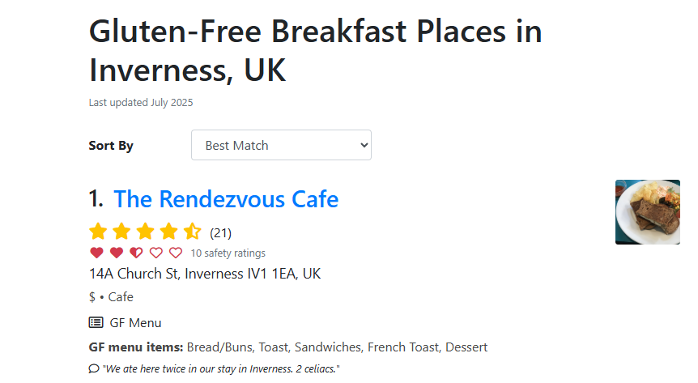Click the half-filled third safety heart
The width and height of the screenshot is (698, 383).
tap(136, 253)
